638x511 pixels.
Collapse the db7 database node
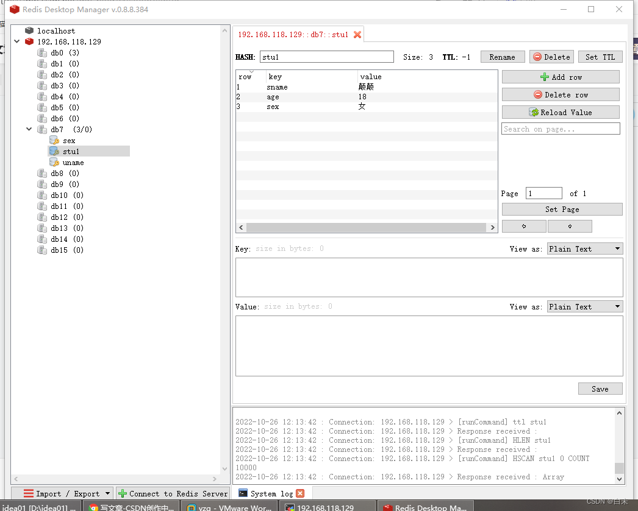tap(29, 129)
